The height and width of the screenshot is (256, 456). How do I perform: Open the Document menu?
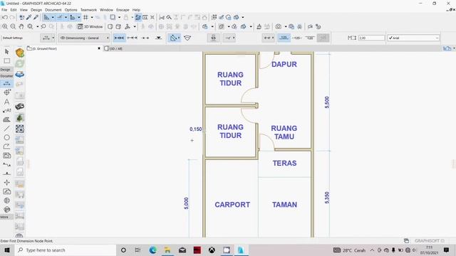[53, 10]
